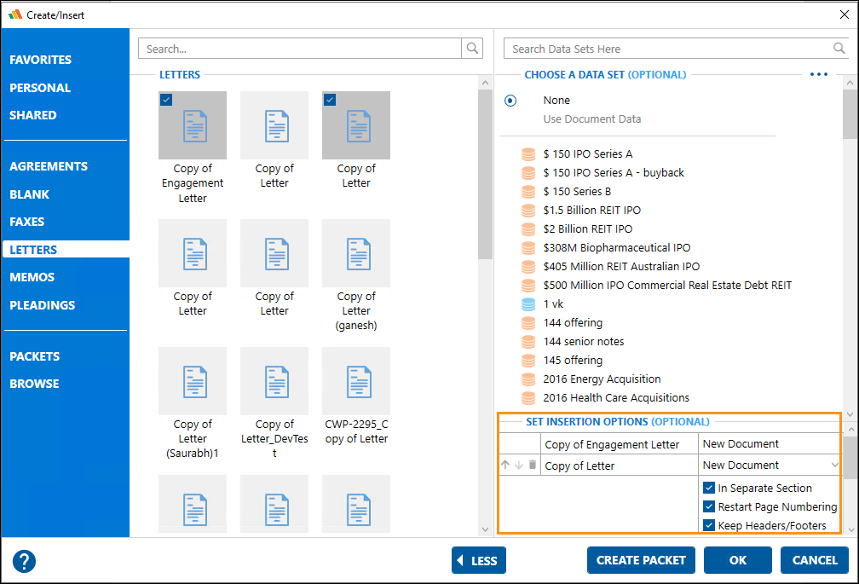Select the $ 150 IPO Series A - buyback icon

(x=528, y=172)
